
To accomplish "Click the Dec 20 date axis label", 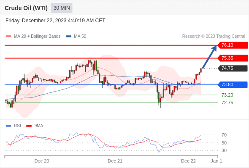I will [42, 161].
